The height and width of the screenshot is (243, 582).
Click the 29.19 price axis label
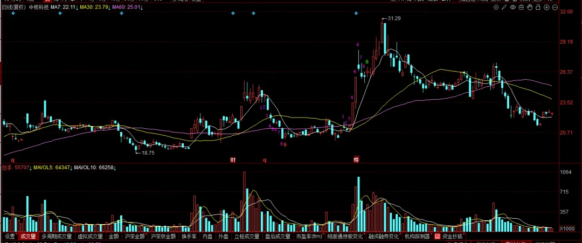pyautogui.click(x=566, y=42)
